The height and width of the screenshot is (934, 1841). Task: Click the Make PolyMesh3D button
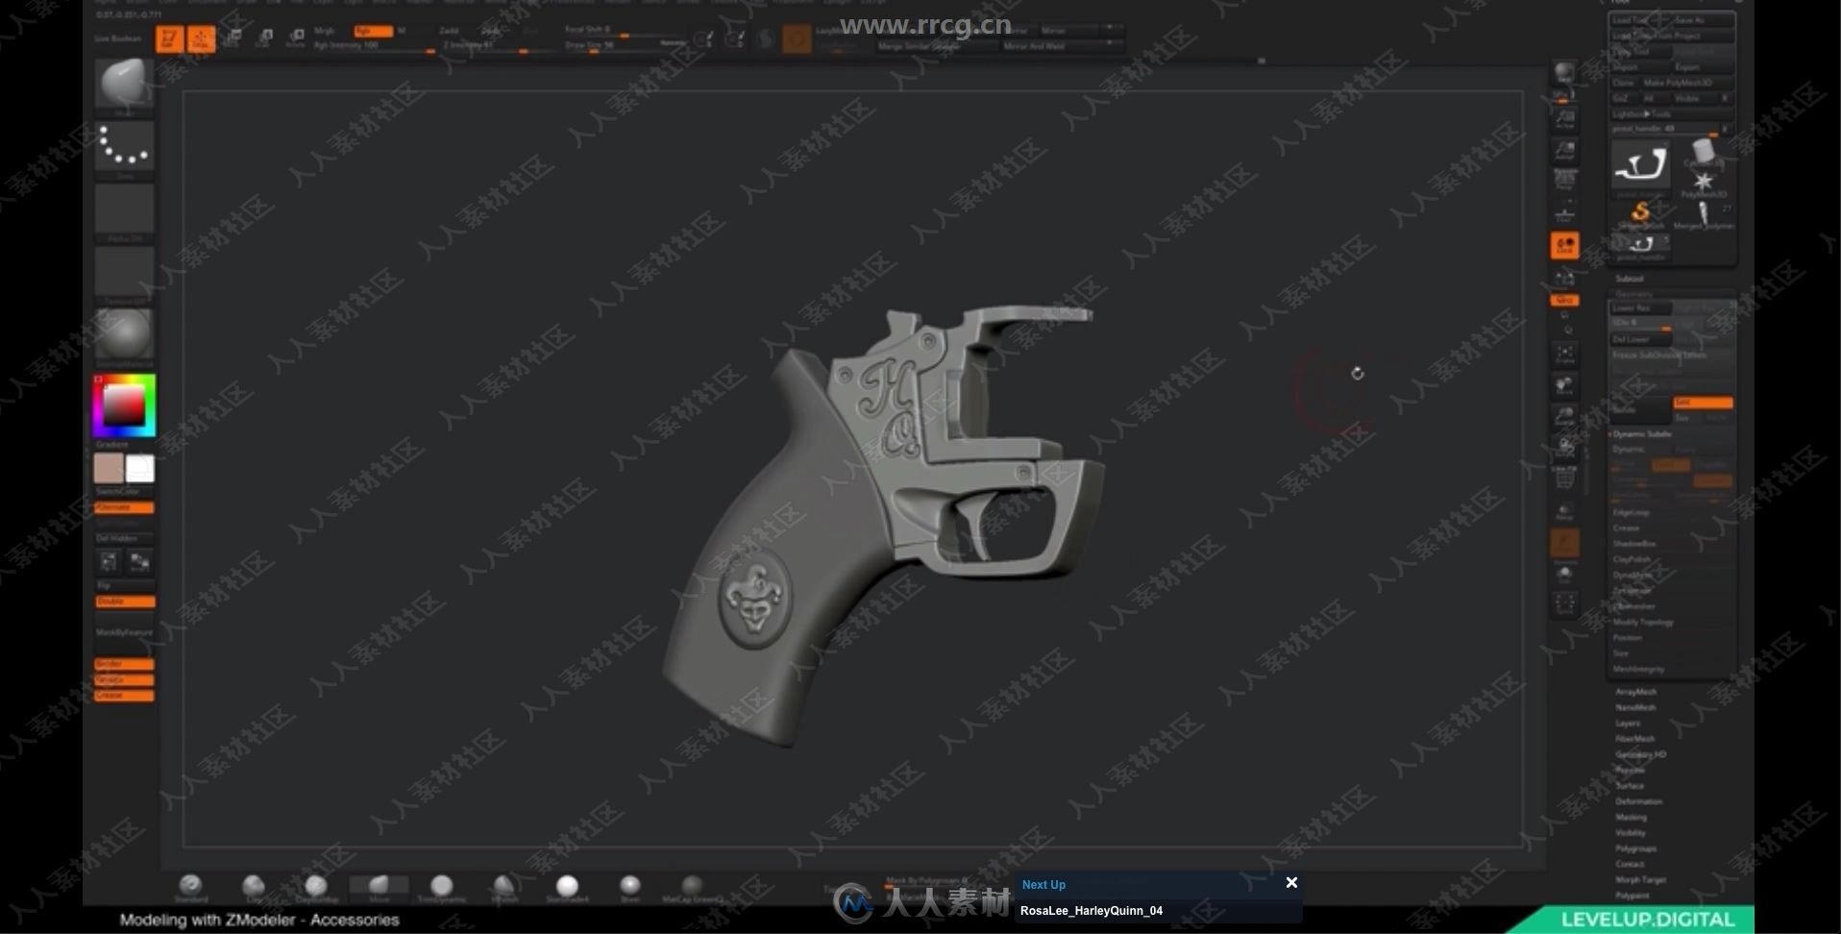[1686, 83]
